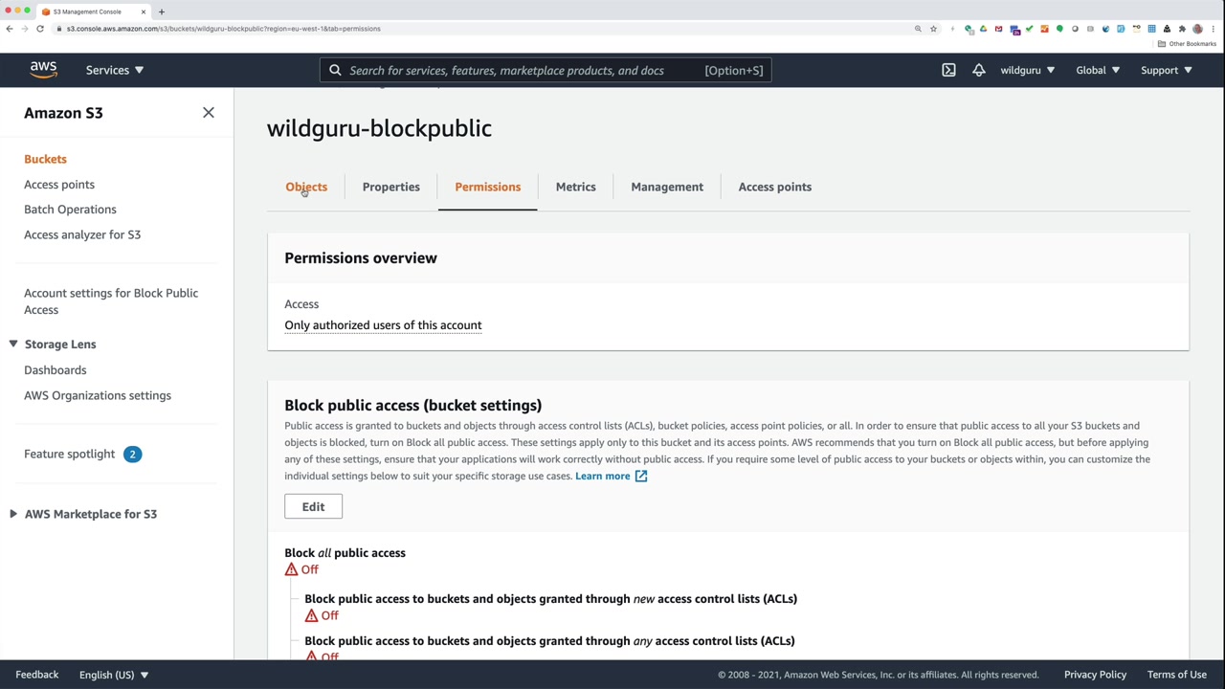
Task: Open the wildguru account dropdown
Action: coord(1027,70)
